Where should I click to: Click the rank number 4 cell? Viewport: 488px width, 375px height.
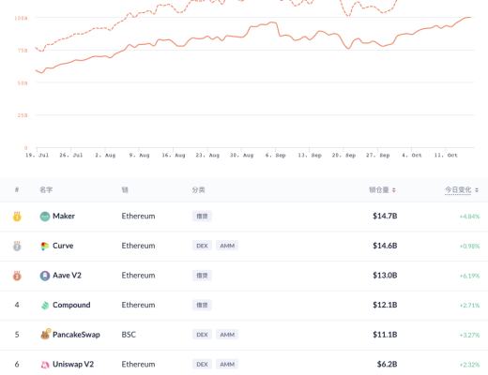pyautogui.click(x=17, y=305)
